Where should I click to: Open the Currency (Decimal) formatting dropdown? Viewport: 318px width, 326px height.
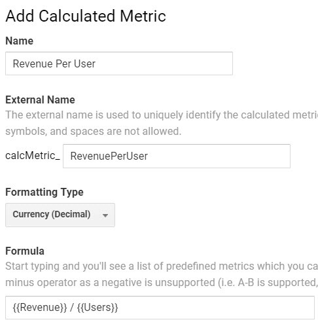point(60,215)
